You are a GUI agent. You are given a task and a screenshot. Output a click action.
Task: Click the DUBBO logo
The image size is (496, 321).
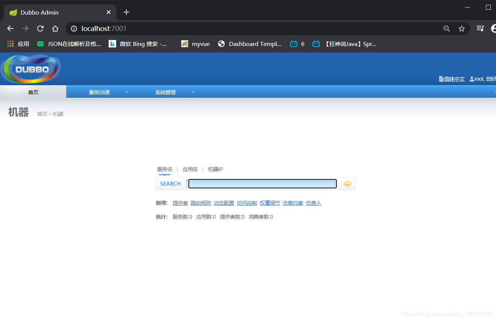point(31,69)
